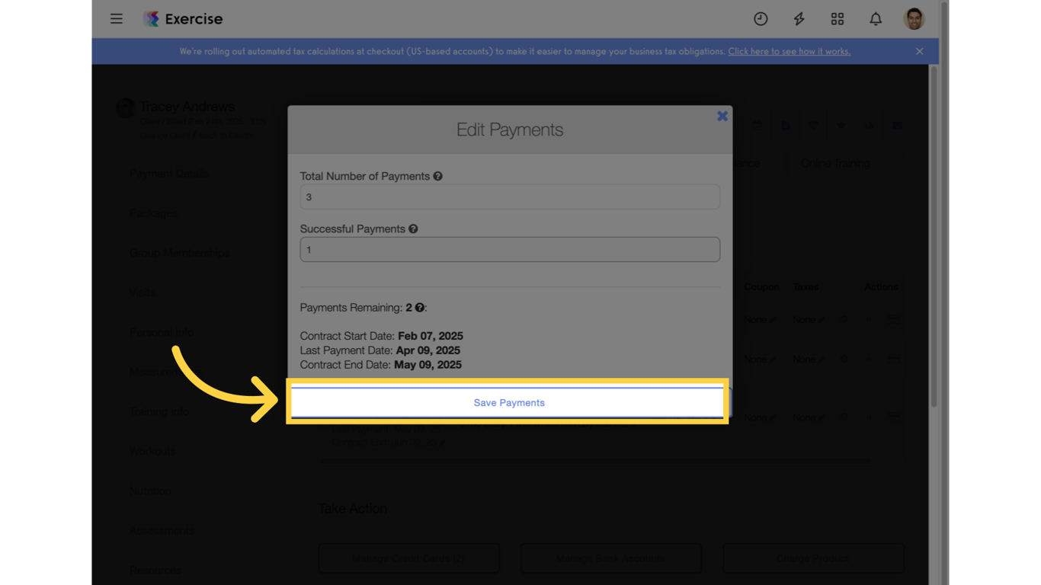Click the Save Payments button
Viewport: 1041px width, 585px height.
[x=509, y=402]
